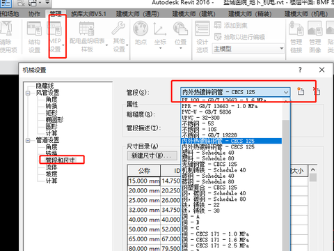
Task: Click the 公称 column header
Action: (x=144, y=171)
